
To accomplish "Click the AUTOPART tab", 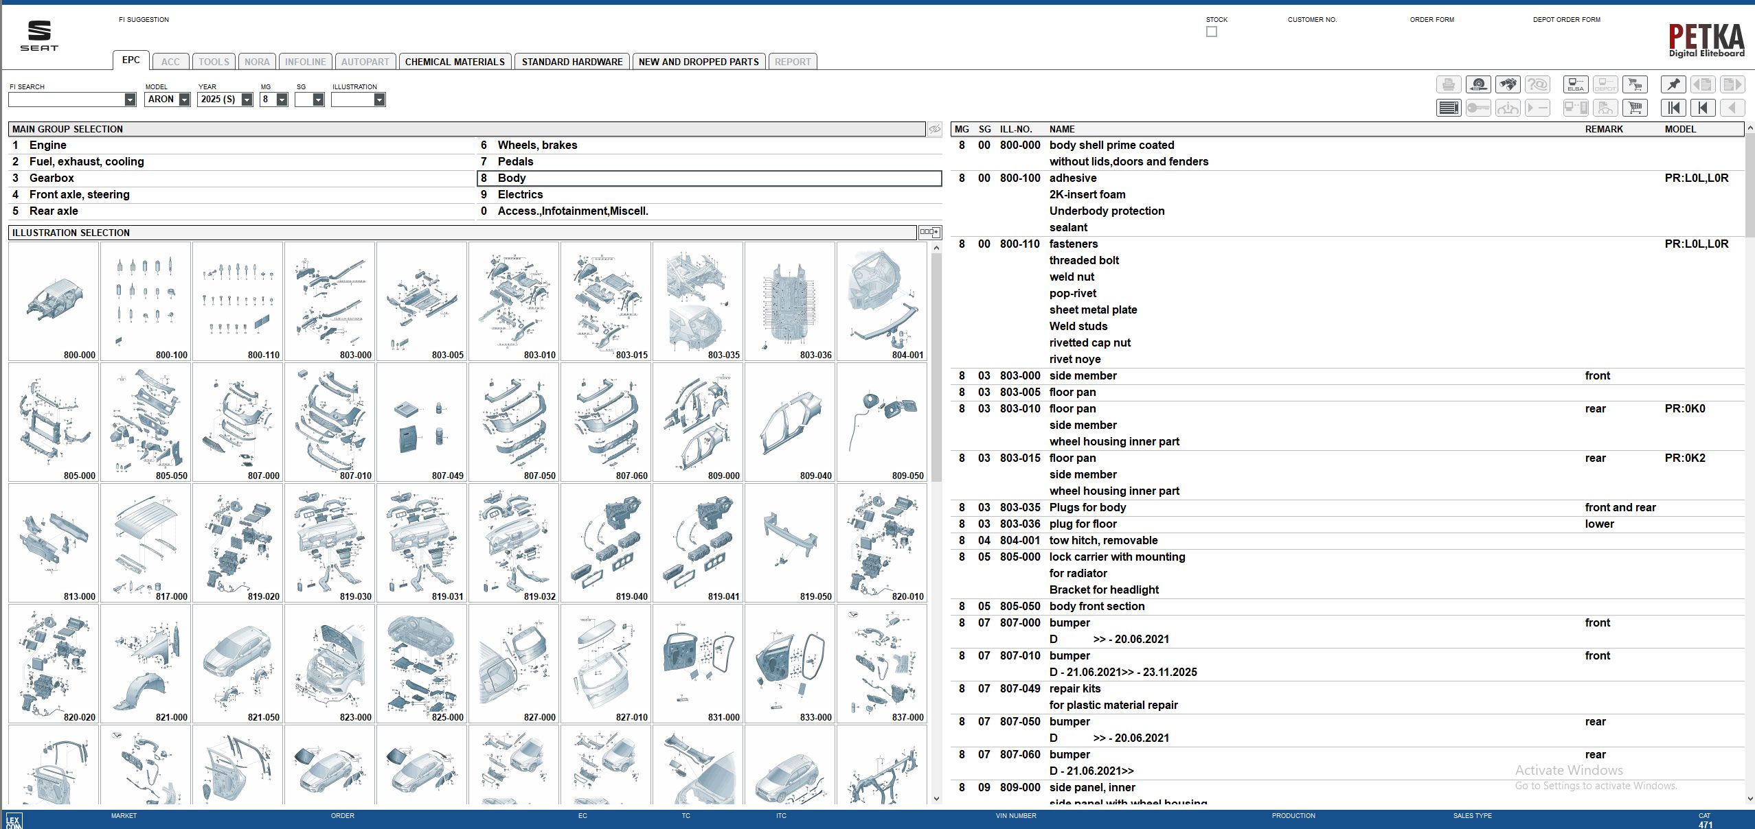I will [x=365, y=62].
